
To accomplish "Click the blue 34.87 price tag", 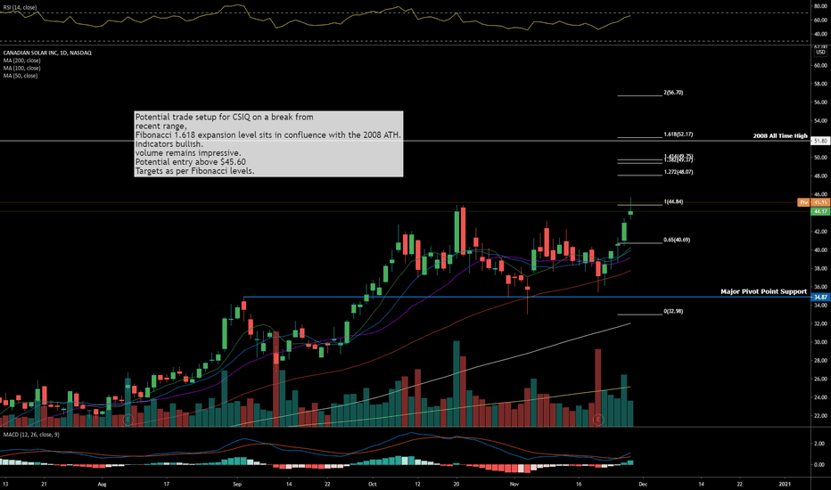I will [x=820, y=298].
